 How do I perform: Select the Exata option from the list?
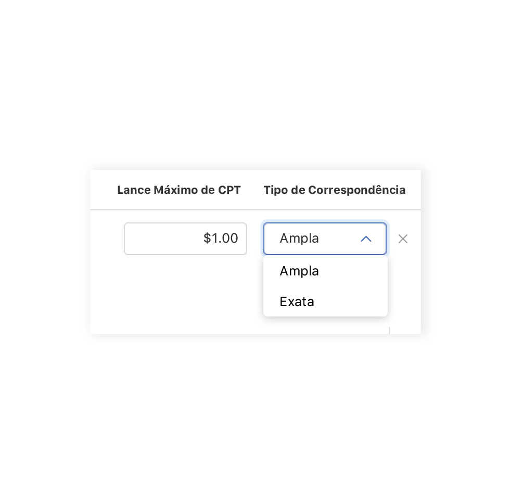297,302
